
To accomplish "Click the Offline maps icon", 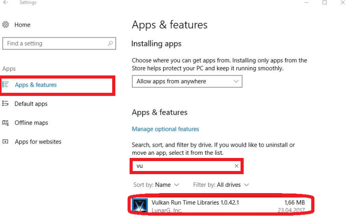I will [6, 122].
